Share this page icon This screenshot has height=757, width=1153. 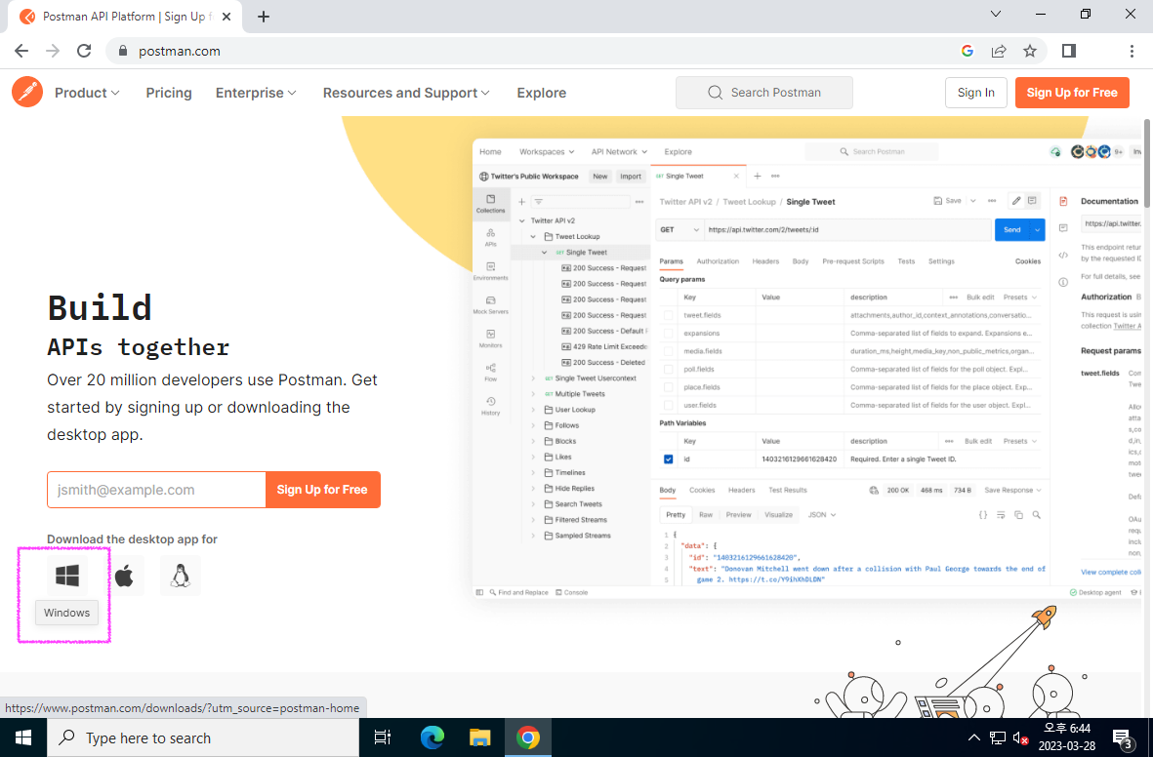[x=999, y=51]
